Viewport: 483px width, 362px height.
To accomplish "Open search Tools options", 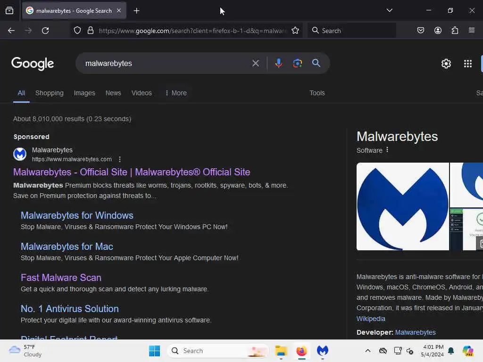I will point(317,93).
